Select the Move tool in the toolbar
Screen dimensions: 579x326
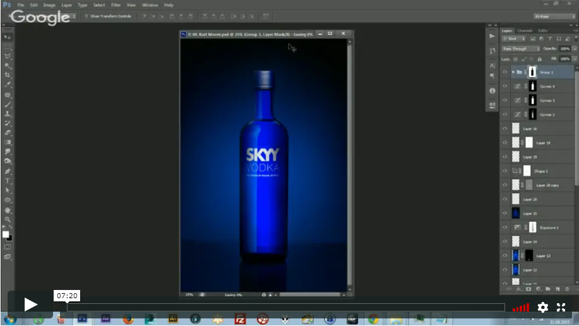coord(8,37)
